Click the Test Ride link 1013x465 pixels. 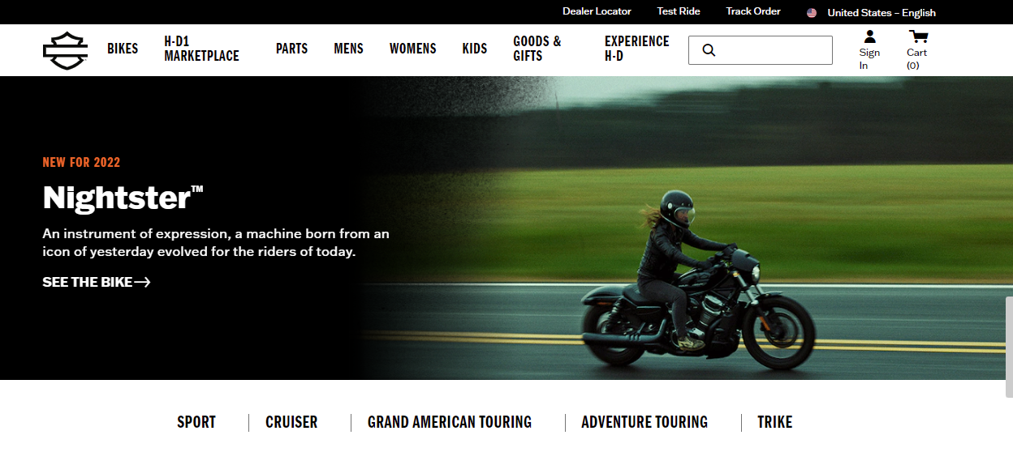click(x=679, y=11)
